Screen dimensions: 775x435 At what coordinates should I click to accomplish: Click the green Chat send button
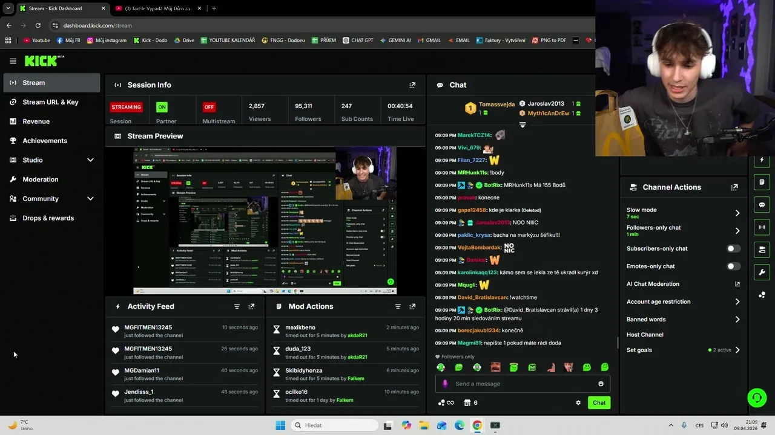[x=599, y=402]
